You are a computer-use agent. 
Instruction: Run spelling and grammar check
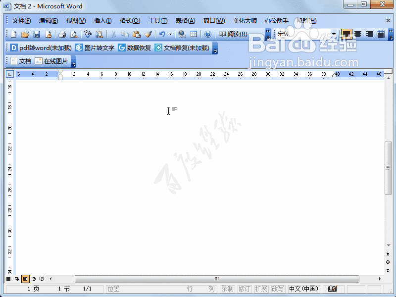pos(87,34)
